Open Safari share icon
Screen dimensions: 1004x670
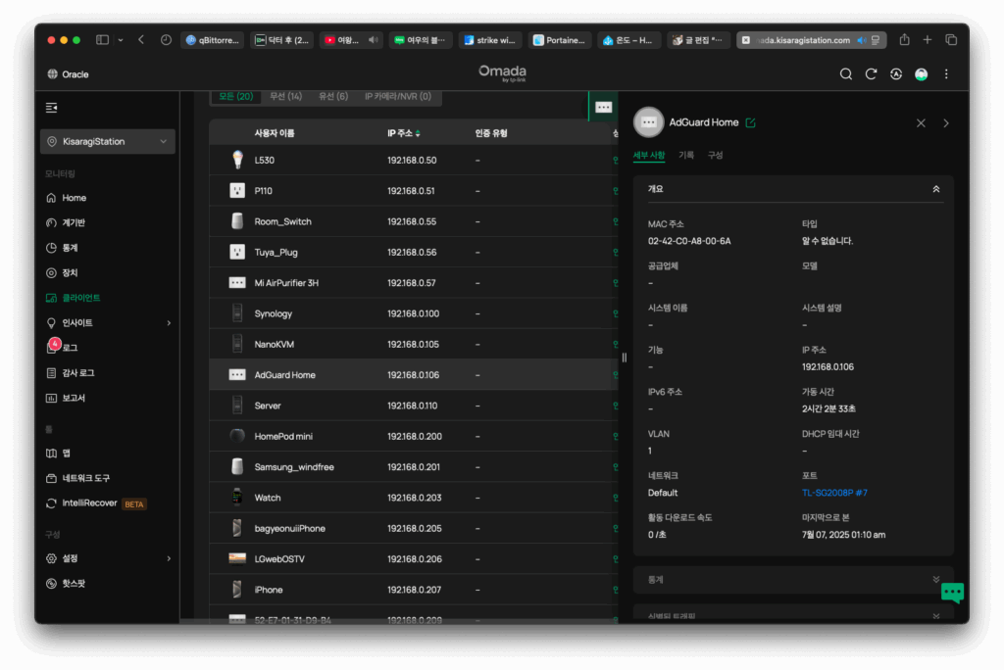click(x=904, y=40)
